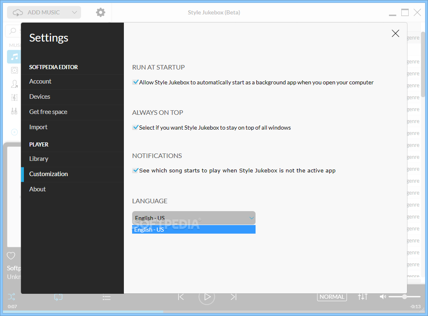Click the ADD MUSIC button
Viewport: 428px width, 316px height.
pos(44,12)
